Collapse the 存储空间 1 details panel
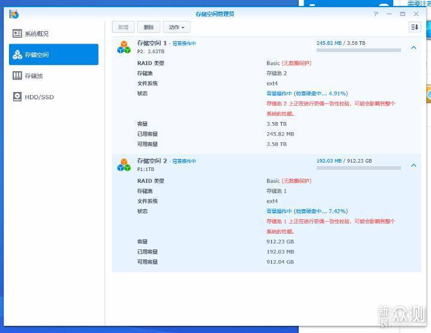 point(413,48)
